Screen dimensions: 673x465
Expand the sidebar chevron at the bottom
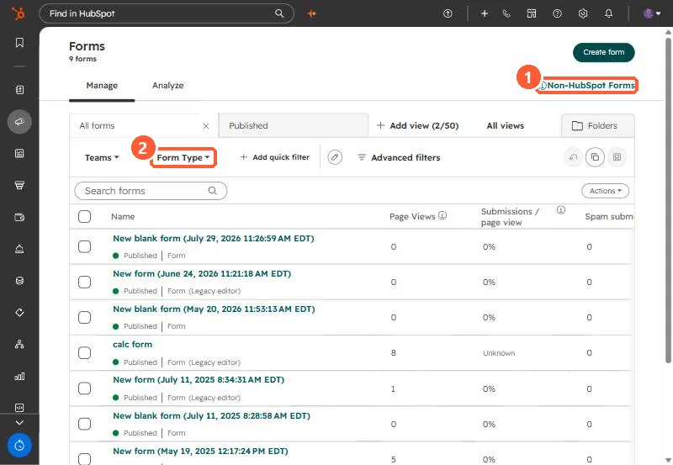[19, 422]
